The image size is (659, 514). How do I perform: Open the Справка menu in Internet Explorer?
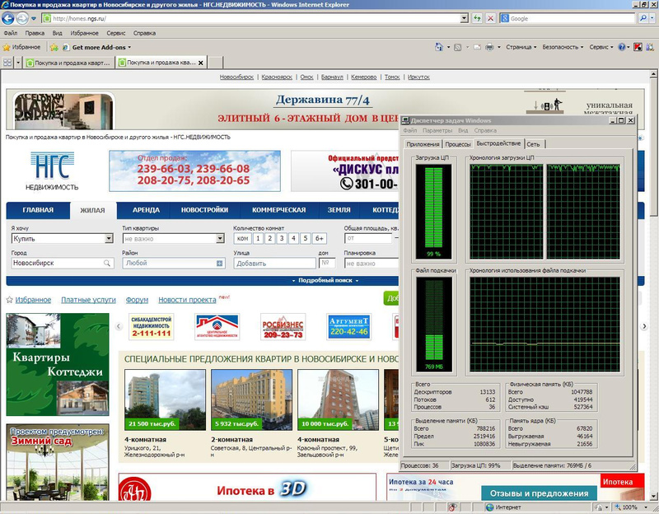144,33
